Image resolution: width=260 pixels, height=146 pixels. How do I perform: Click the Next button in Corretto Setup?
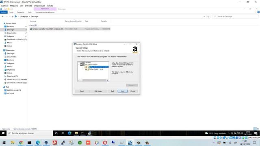point(123,91)
